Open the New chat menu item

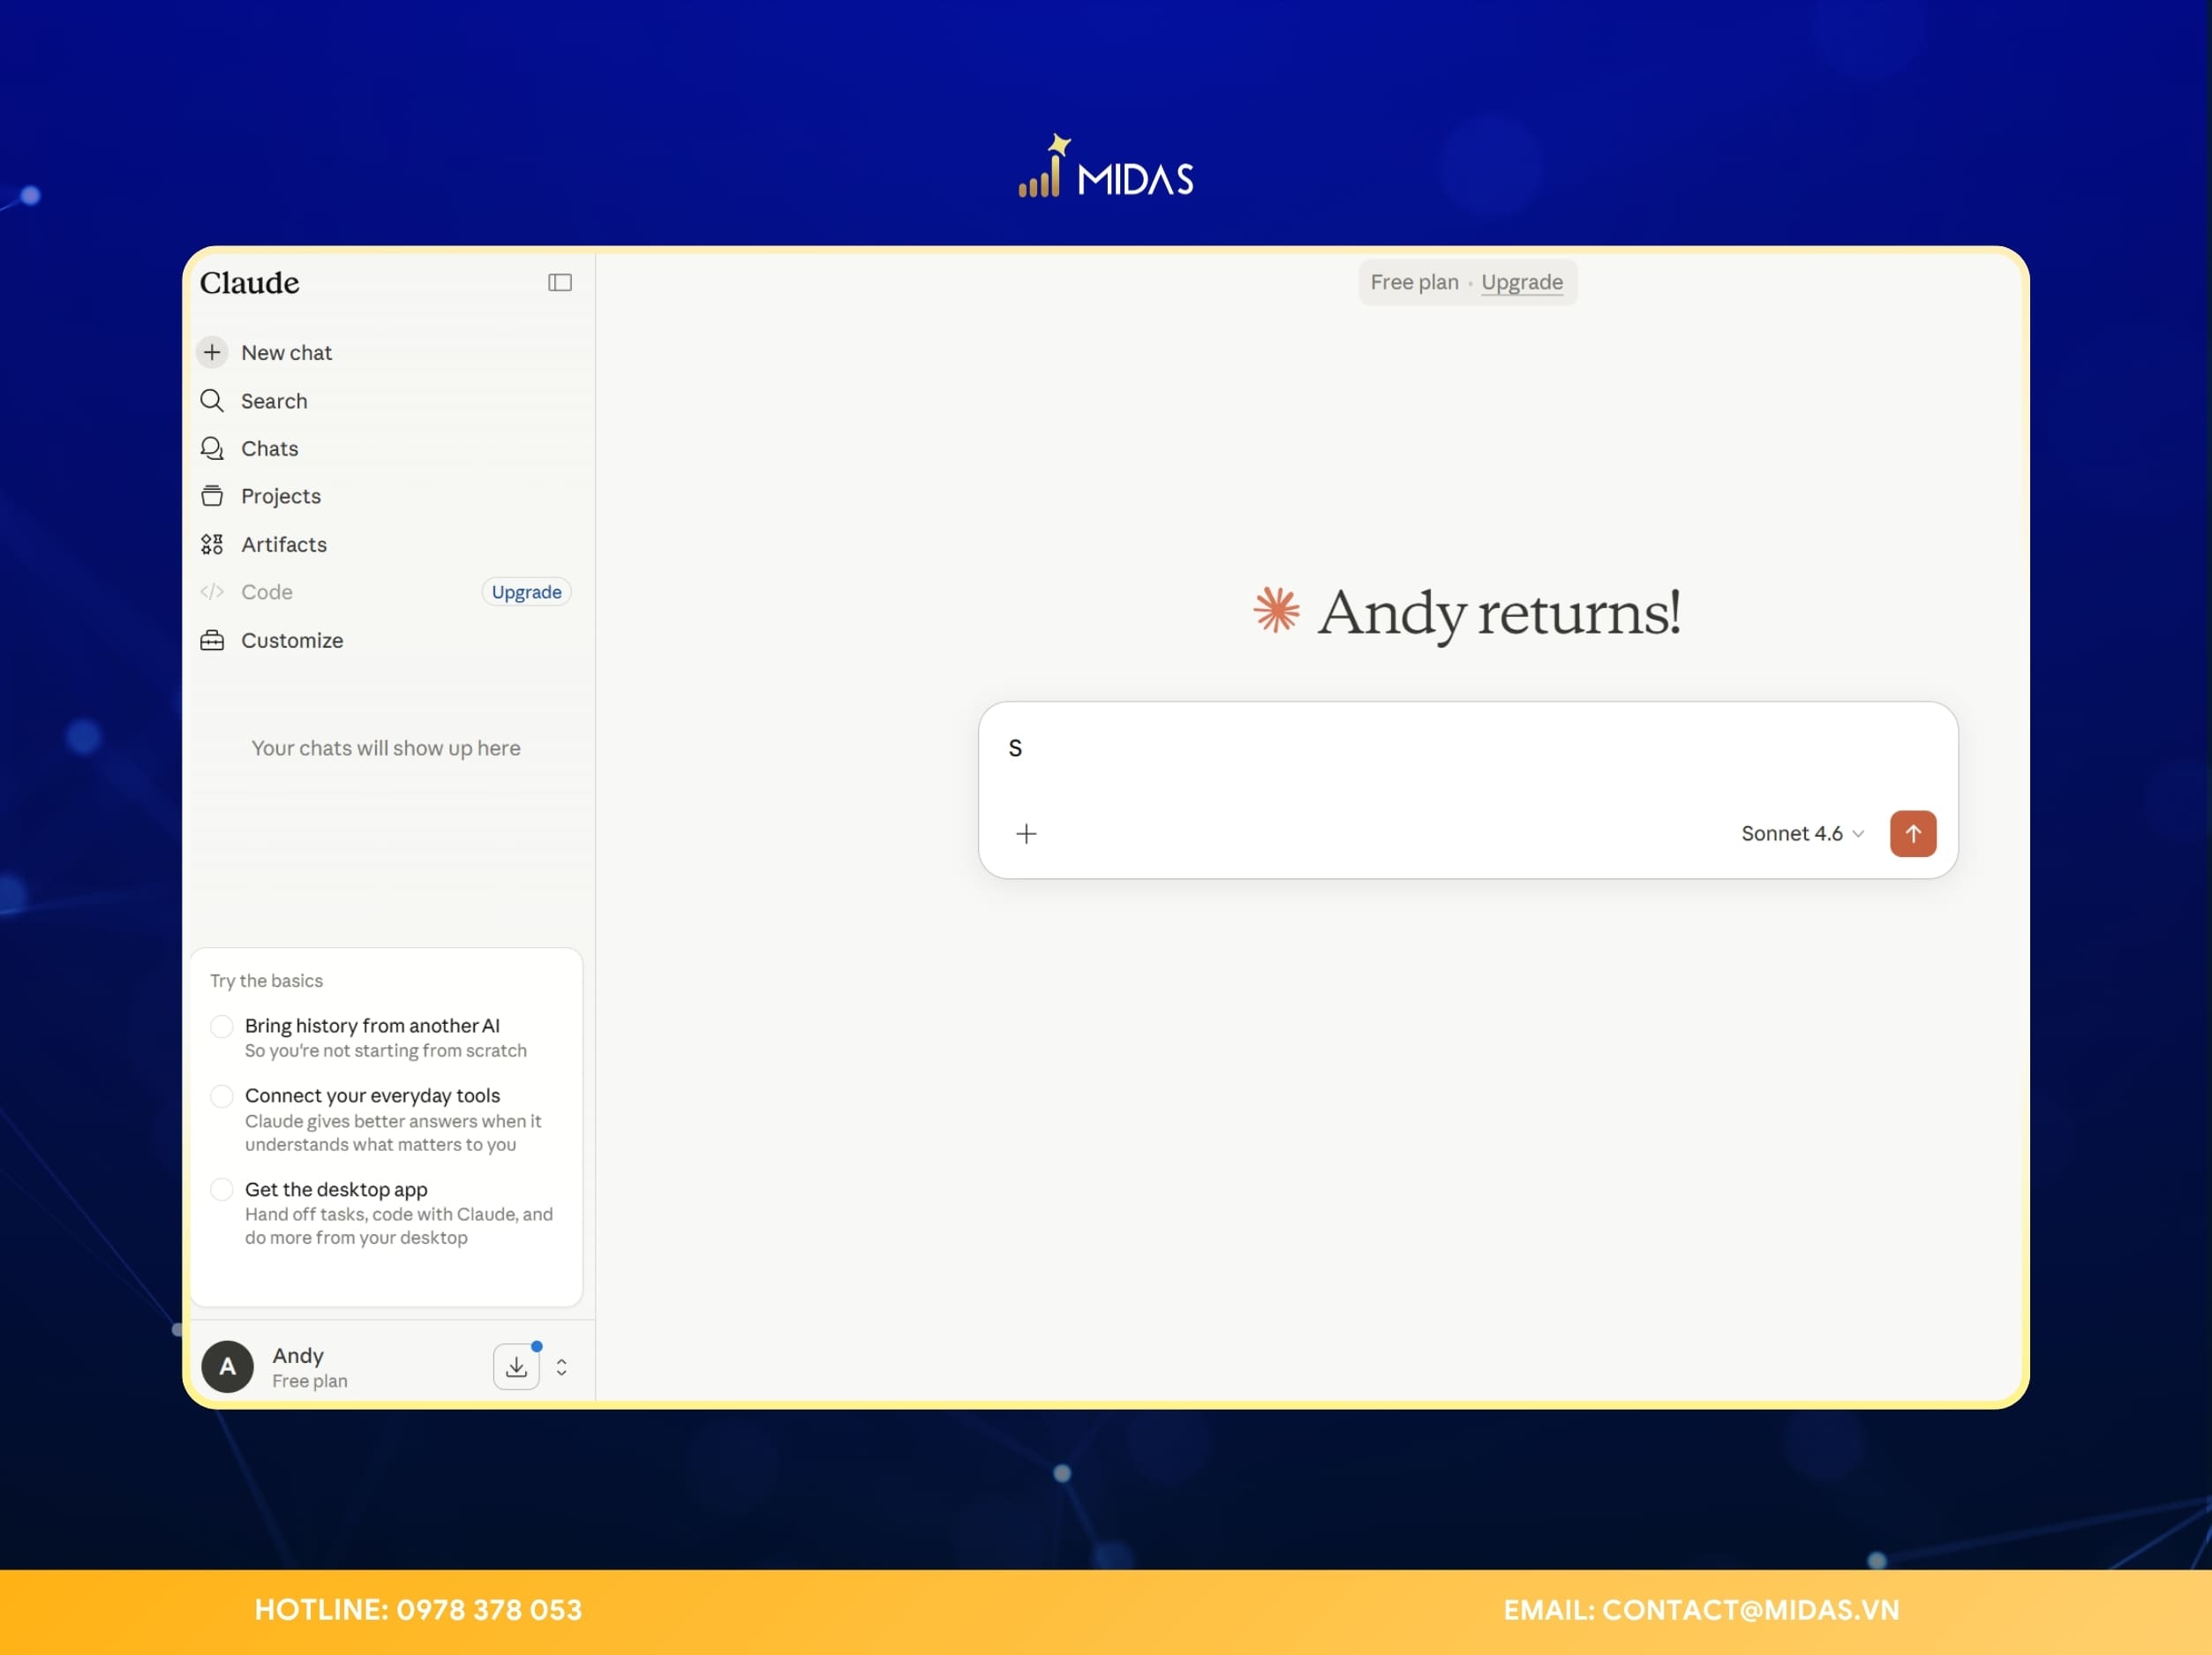pos(286,352)
